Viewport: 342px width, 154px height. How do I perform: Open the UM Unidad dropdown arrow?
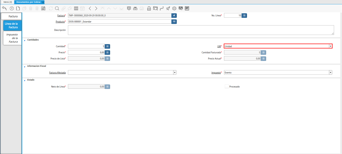coord(331,46)
